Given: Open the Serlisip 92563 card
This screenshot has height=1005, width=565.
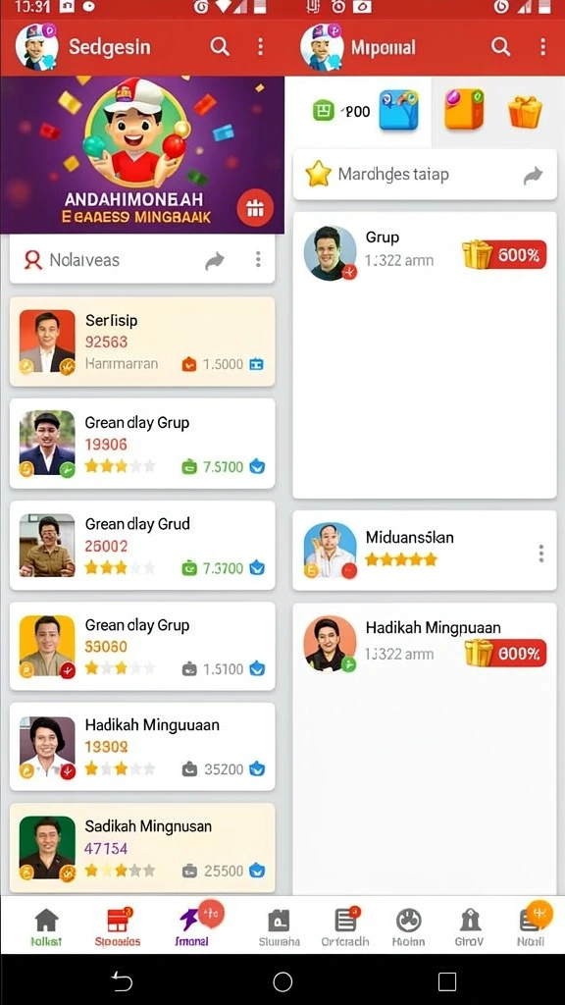Looking at the screenshot, I should 142,342.
